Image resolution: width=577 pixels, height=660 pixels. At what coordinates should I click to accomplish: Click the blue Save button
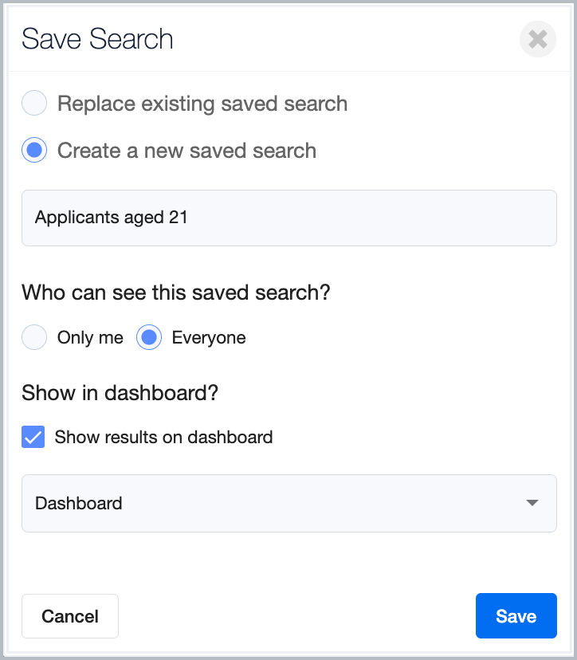click(516, 616)
